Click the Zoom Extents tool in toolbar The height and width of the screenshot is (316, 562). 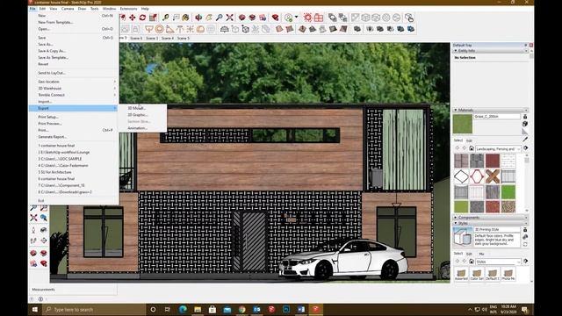[x=230, y=18]
